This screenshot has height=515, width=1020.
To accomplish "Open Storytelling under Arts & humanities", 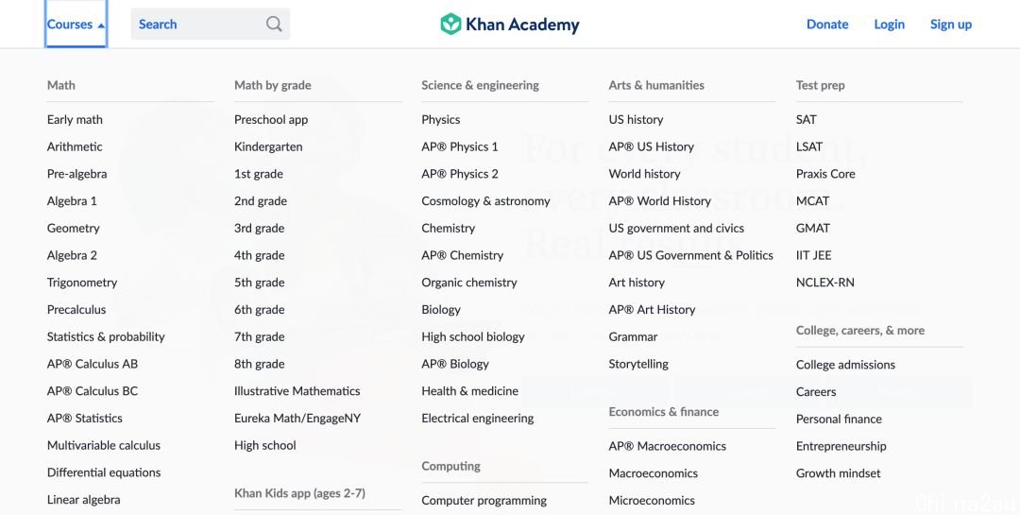I will coord(638,364).
